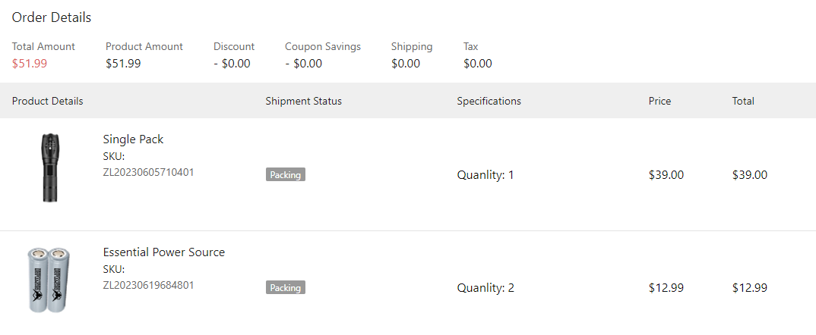
Task: Click the Specifications column header
Action: pyautogui.click(x=489, y=101)
